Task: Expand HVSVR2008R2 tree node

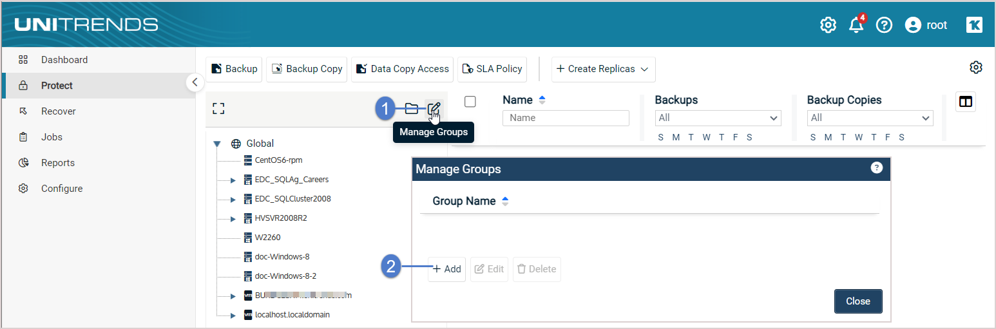Action: click(233, 219)
